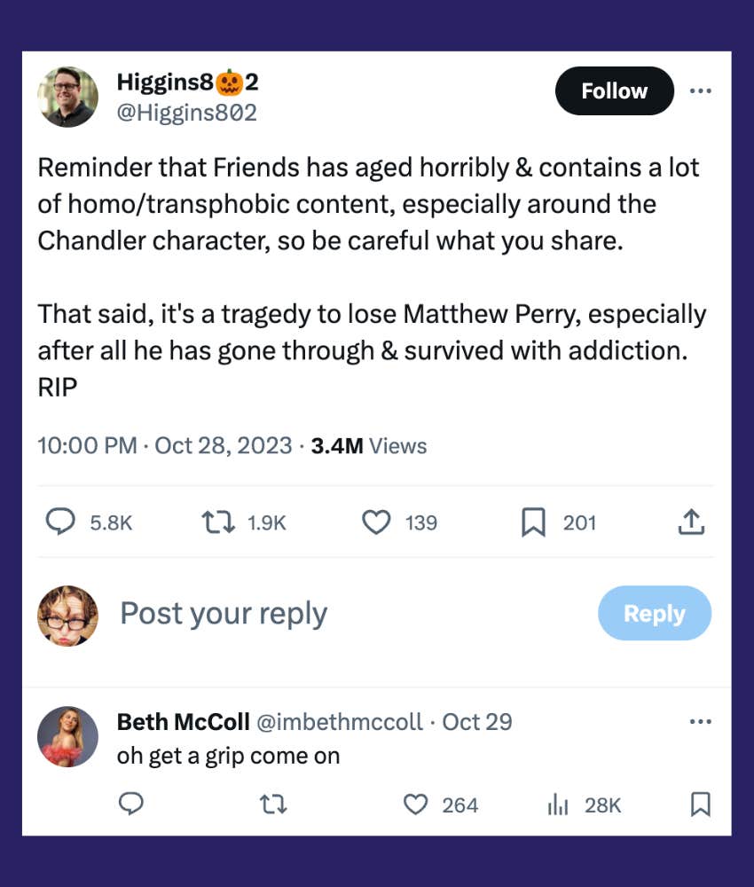This screenshot has width=754, height=887.
Task: Open more options on Beth McColl's reply
Action: (x=701, y=723)
